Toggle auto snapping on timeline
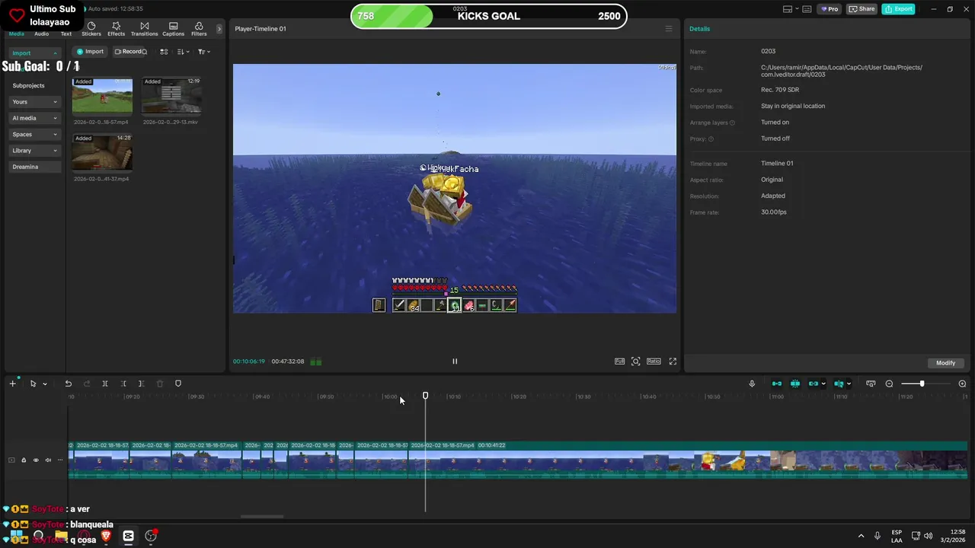 pos(795,384)
